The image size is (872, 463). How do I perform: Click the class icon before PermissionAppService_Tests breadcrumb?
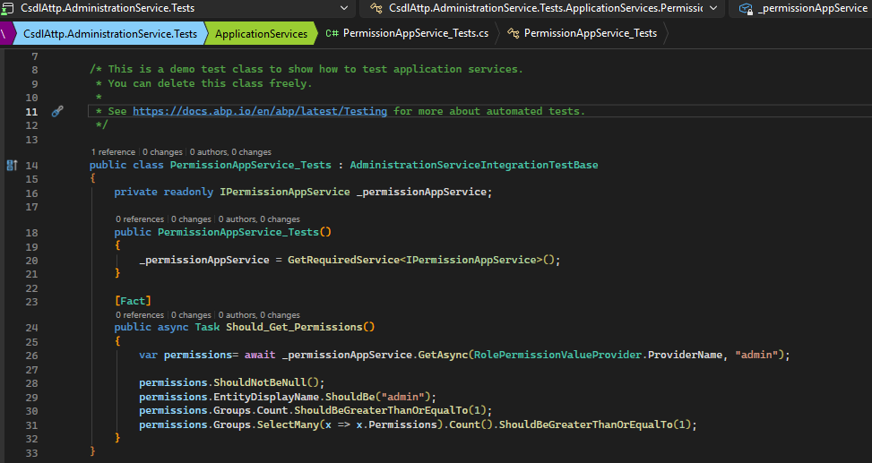coord(513,33)
